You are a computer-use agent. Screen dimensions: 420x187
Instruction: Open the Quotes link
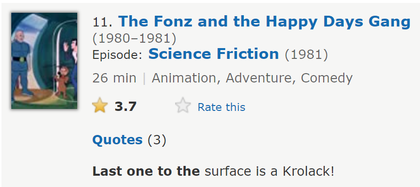pyautogui.click(x=118, y=140)
